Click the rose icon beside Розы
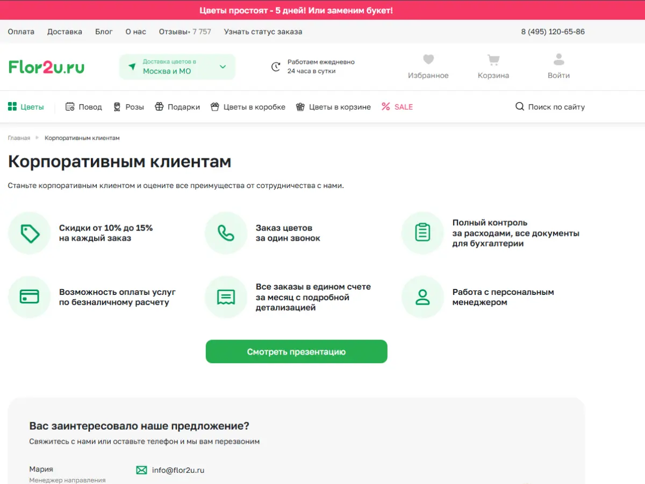This screenshot has width=645, height=484. [x=117, y=107]
